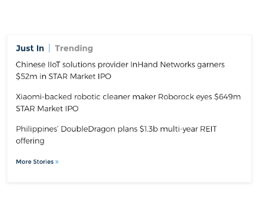The width and height of the screenshot is (259, 216).
Task: Open the InHand Networks IPO headline
Action: coord(120,71)
